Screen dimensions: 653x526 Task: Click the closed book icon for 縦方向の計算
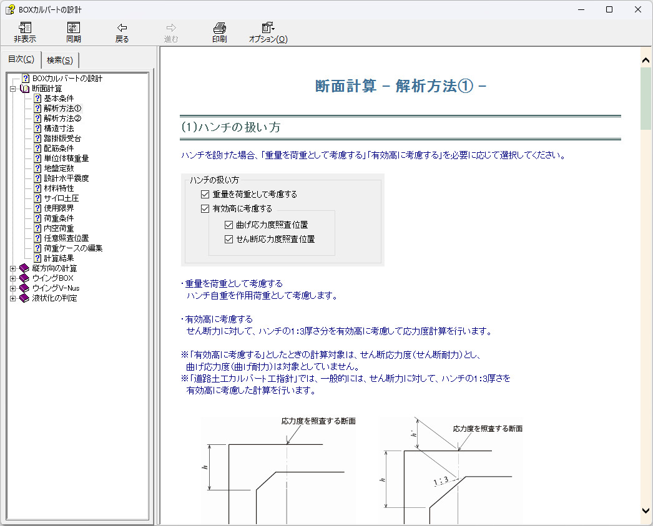pyautogui.click(x=24, y=268)
